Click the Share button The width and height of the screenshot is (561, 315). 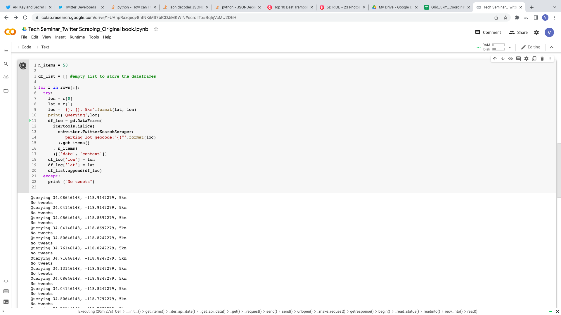click(x=518, y=32)
